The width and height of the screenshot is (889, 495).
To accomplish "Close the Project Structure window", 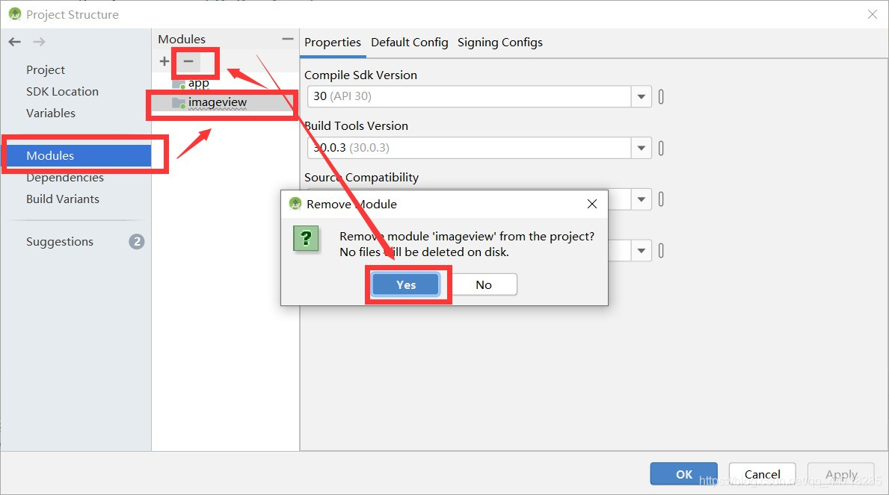I will [873, 14].
